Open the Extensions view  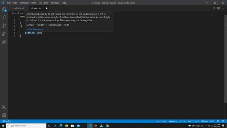click(4, 42)
